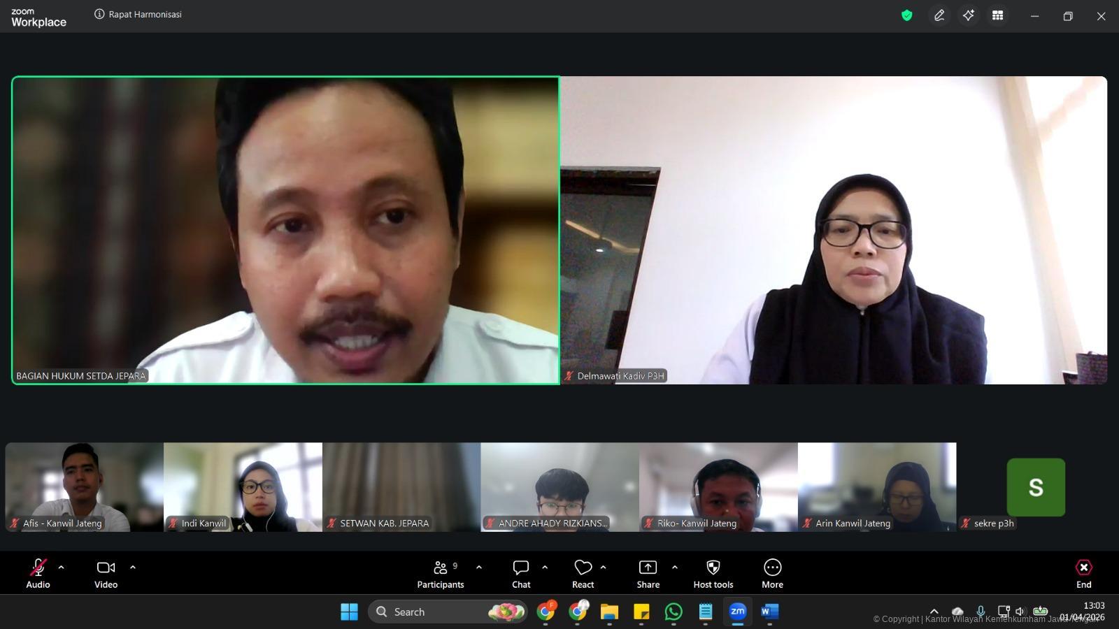Change layout using the grid view icon
Screen dimensions: 1119x629
tap(998, 15)
